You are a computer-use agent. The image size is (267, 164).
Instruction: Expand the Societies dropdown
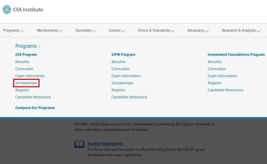(85, 31)
